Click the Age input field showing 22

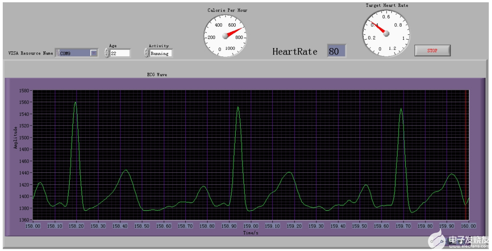click(x=120, y=53)
